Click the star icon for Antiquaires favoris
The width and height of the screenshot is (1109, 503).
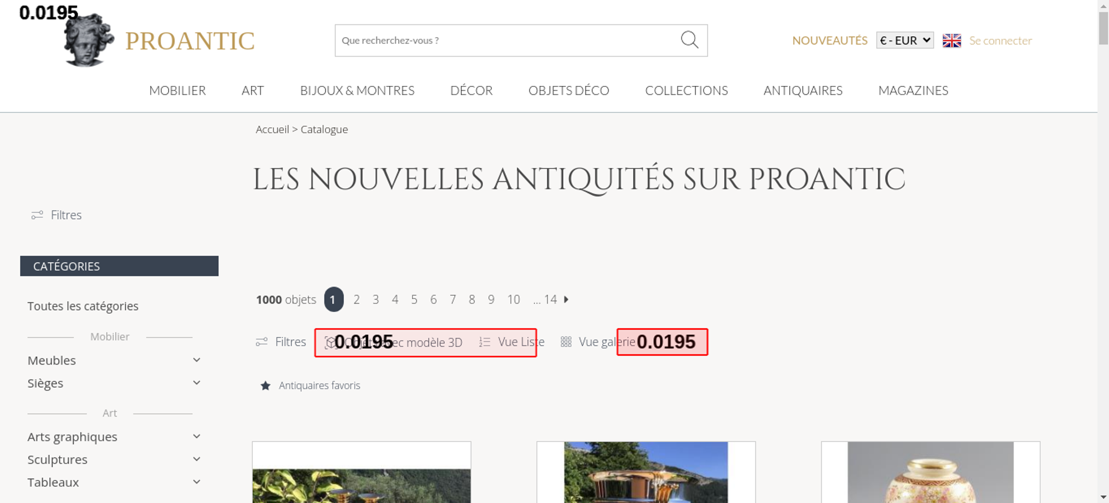click(266, 386)
